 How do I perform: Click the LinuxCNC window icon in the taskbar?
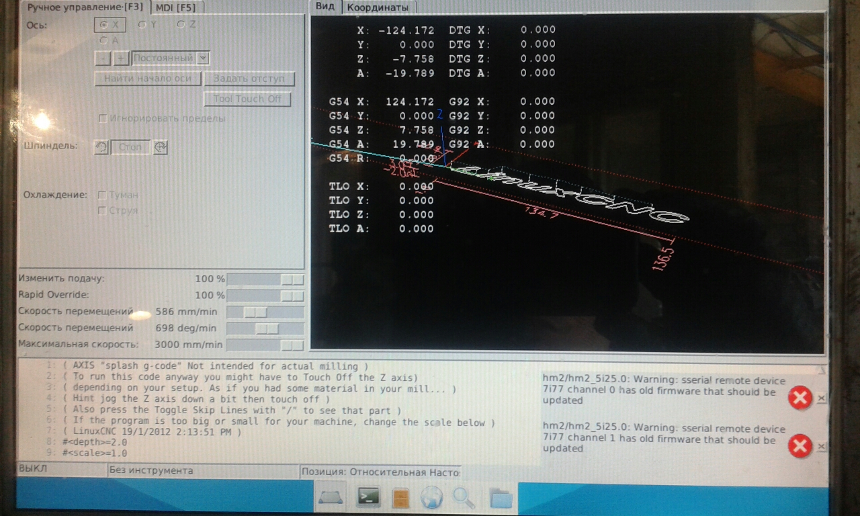331,497
